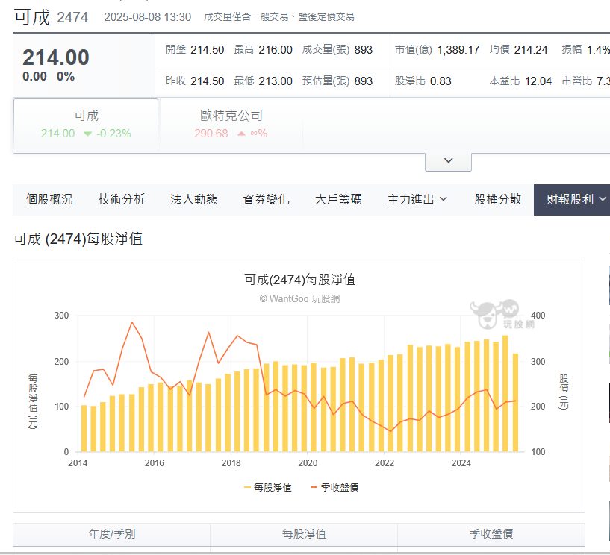The width and height of the screenshot is (610, 555).
Task: Click the red up arrow beside 290.68
Action: tap(241, 134)
